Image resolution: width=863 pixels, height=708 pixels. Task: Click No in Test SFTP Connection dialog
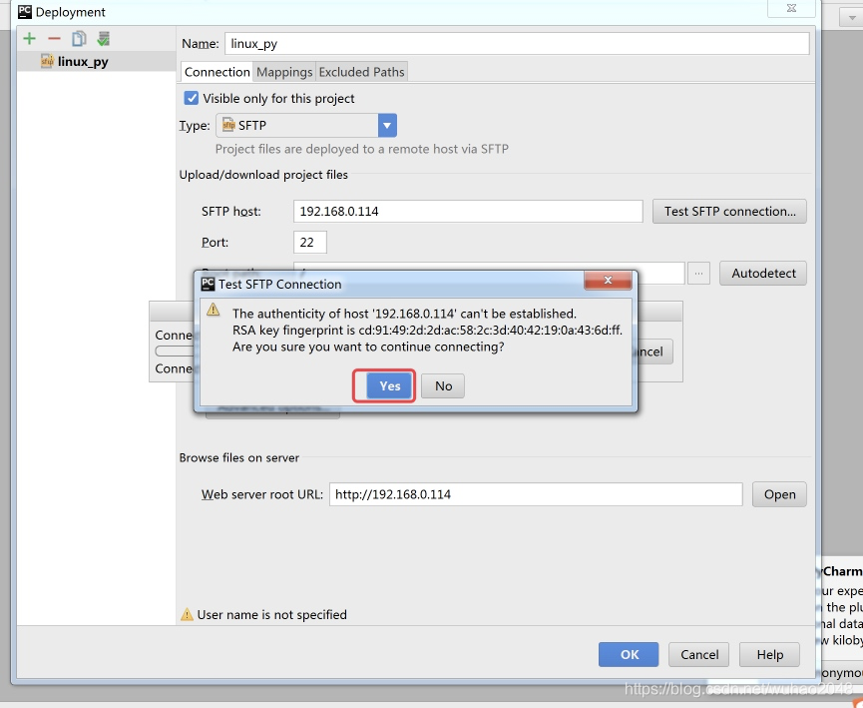click(x=443, y=386)
